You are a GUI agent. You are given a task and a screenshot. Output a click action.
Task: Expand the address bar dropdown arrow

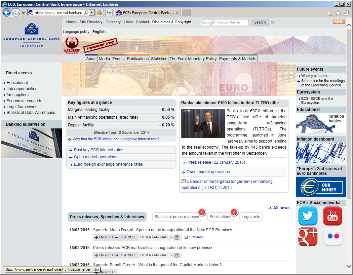pyautogui.click(x=92, y=13)
